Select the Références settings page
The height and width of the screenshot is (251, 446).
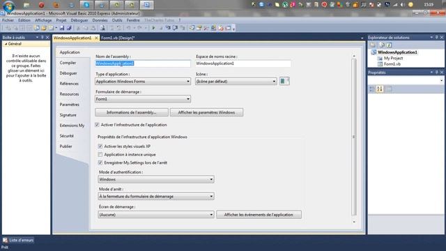[69, 84]
